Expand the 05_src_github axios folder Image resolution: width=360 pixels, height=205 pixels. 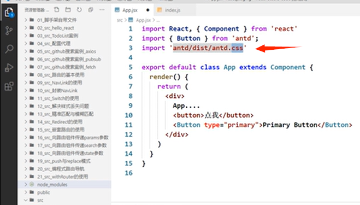[26, 51]
